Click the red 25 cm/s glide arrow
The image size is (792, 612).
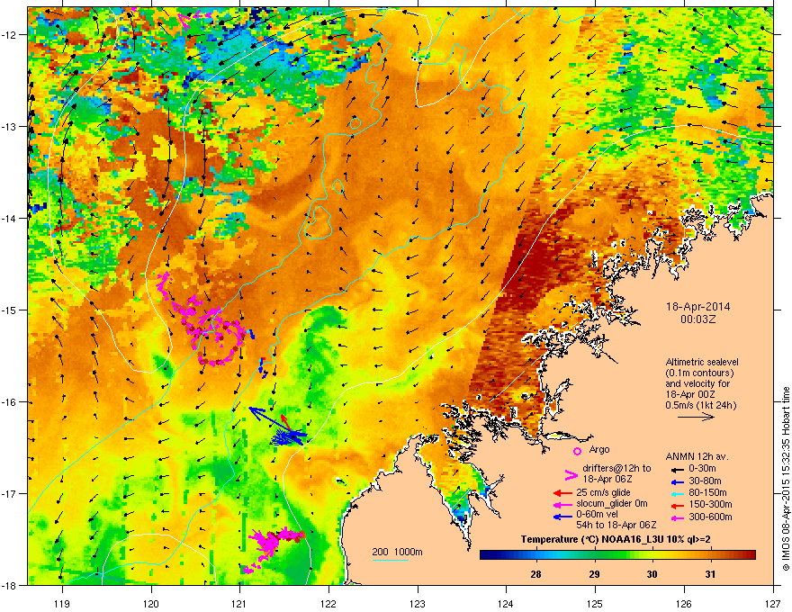tap(562, 493)
